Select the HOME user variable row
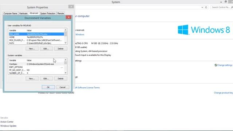This screenshot has width=233, height=131. [36, 37]
